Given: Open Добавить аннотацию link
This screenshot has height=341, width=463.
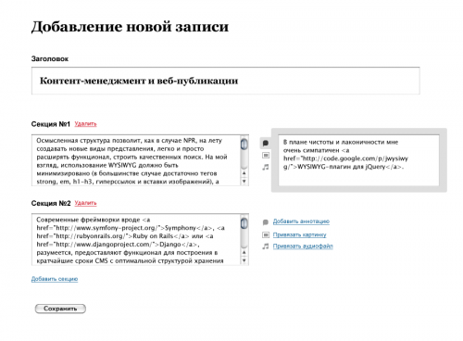Looking at the screenshot, I should pyautogui.click(x=301, y=221).
